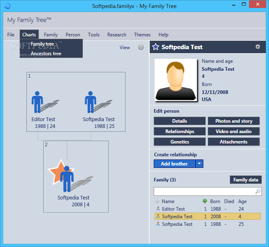Open the Help menu
The width and height of the screenshot is (269, 247).
[x=163, y=35]
